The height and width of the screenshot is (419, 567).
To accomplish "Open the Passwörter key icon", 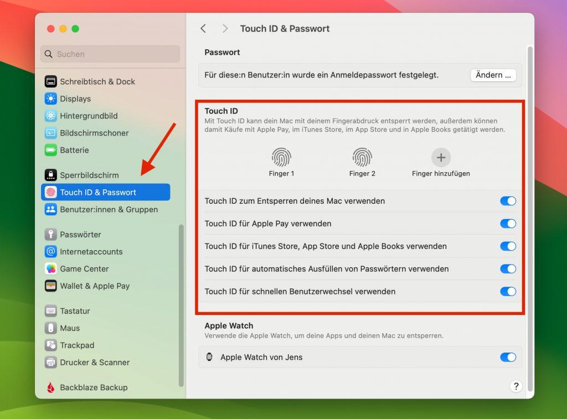I will click(x=50, y=234).
